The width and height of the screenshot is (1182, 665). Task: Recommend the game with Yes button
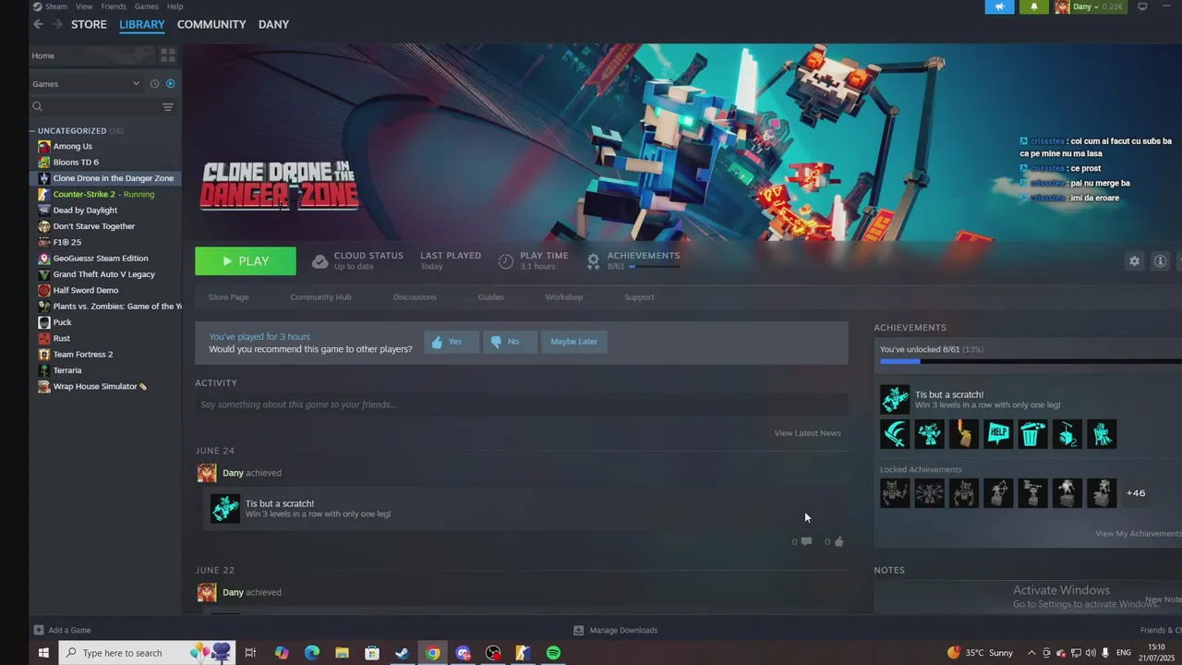point(452,342)
